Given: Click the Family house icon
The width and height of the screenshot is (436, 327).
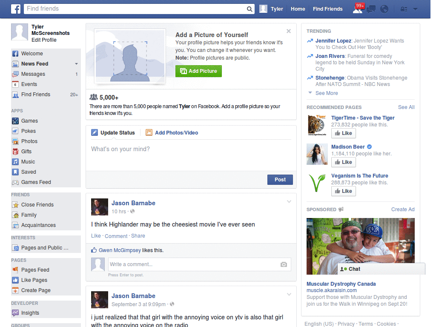Looking at the screenshot, I should click(x=15, y=215).
